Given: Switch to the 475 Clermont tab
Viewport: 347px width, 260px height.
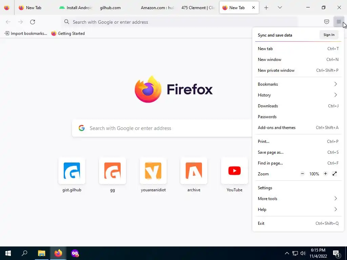Looking at the screenshot, I should click(198, 8).
